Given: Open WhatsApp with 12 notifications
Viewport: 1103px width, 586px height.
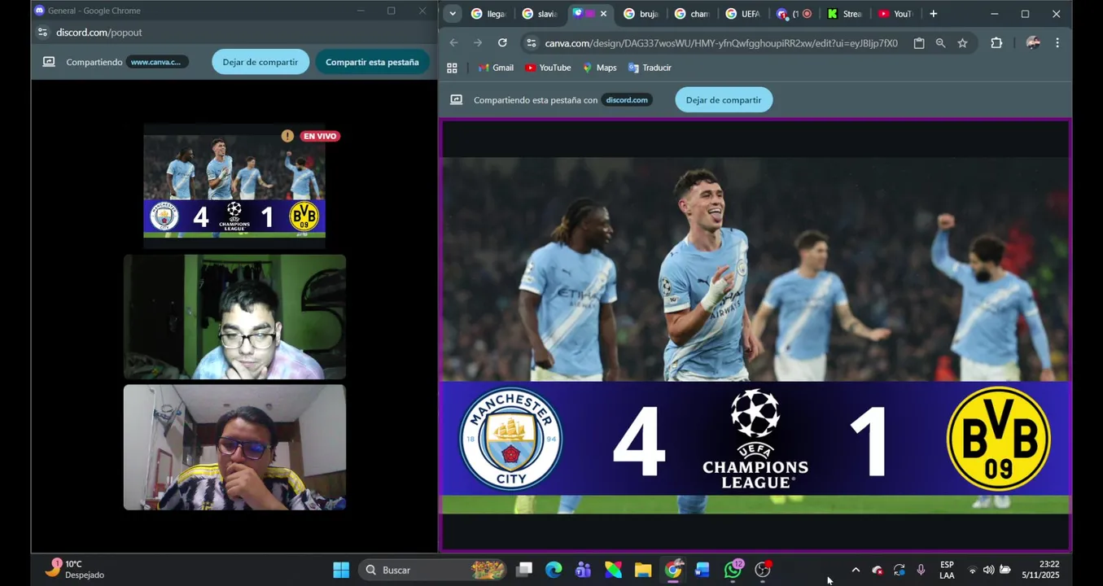Looking at the screenshot, I should 733,570.
